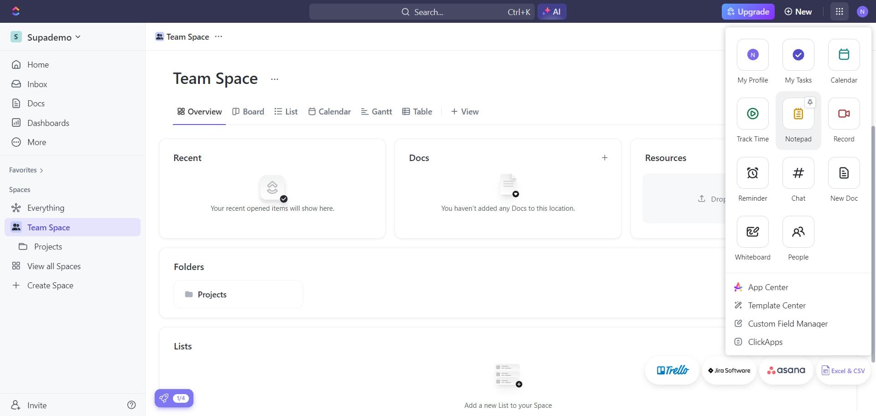Click the help question mark icon
876x416 pixels.
[x=131, y=405]
